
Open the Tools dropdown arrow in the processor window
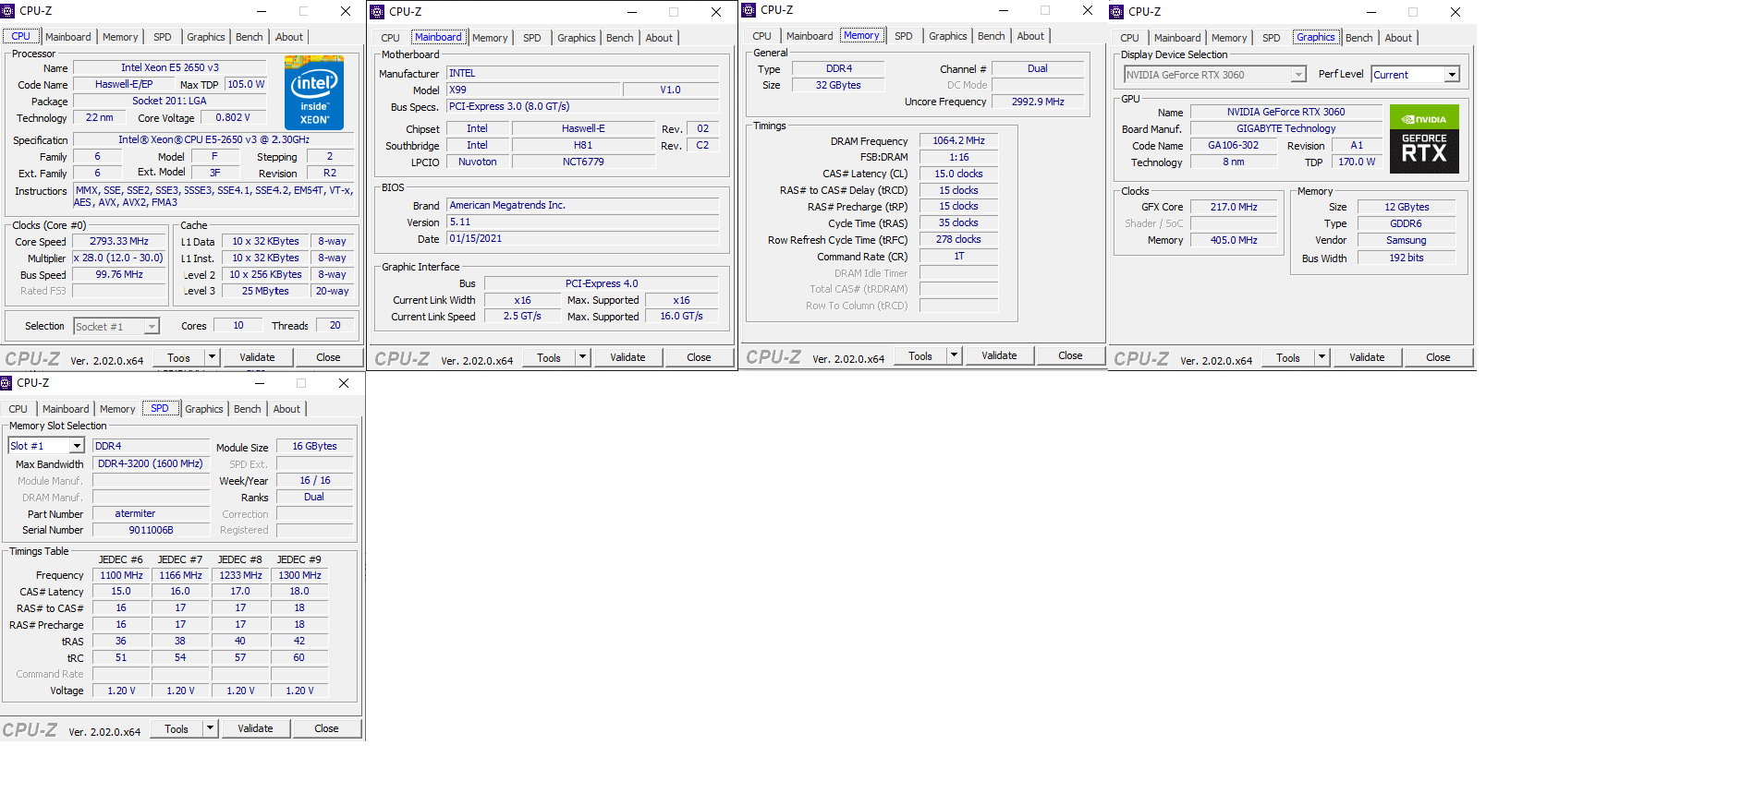(212, 357)
